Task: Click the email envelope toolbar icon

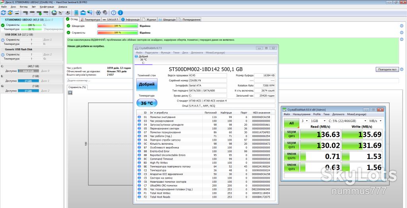Action: 83,13
